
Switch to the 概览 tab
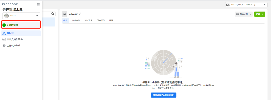tap(65, 21)
